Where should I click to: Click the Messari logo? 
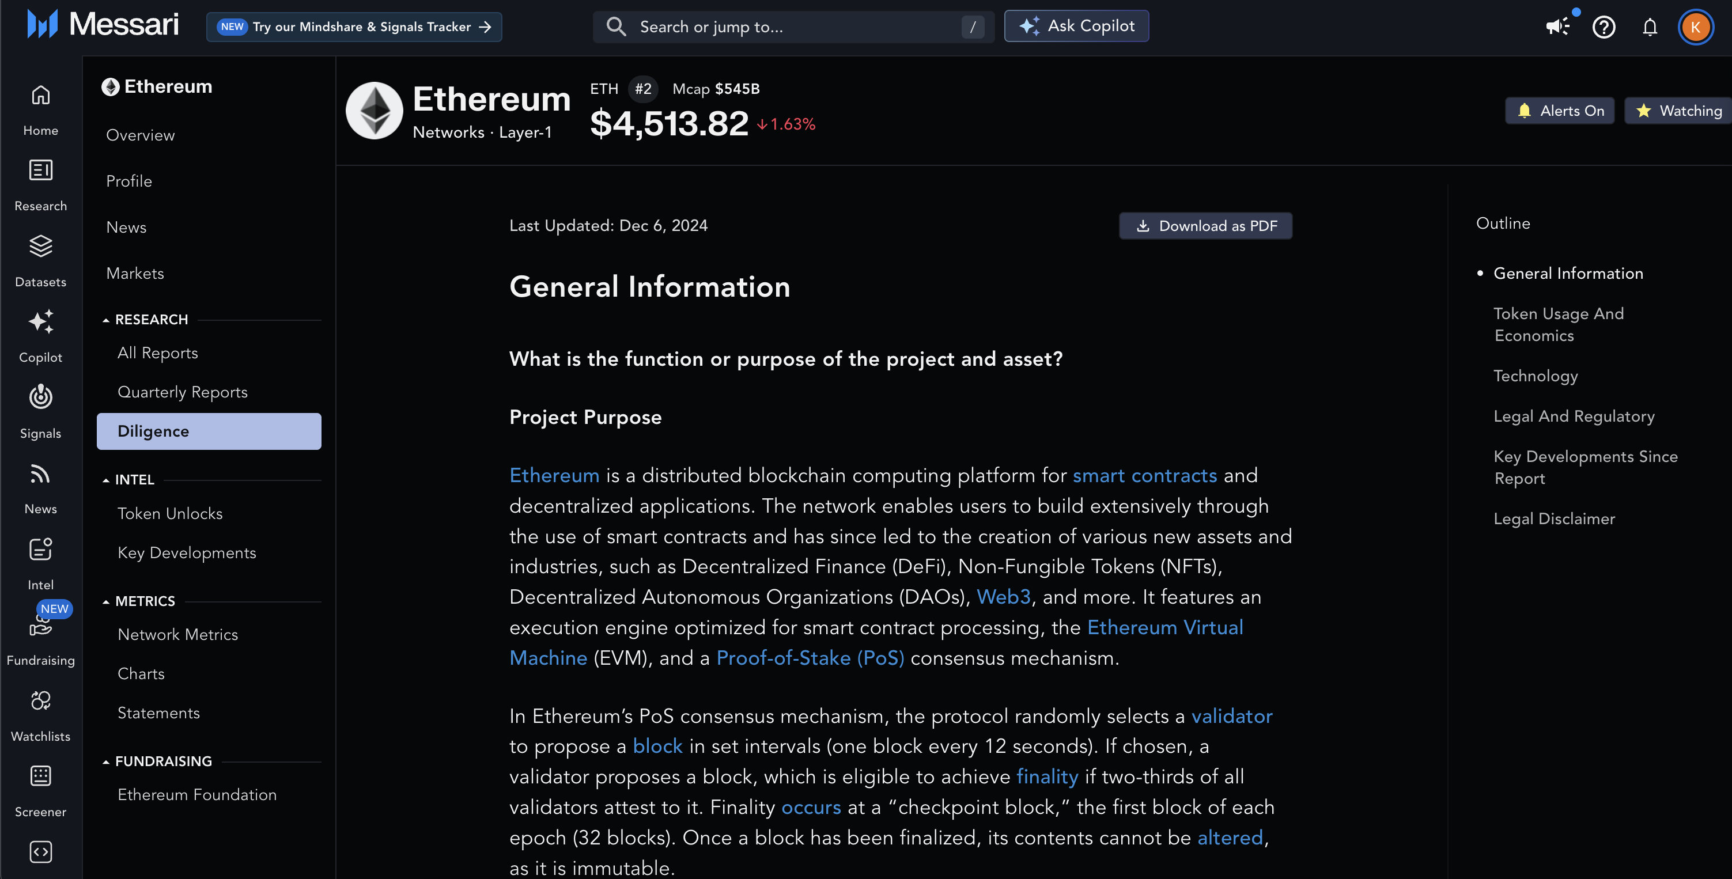(x=102, y=25)
